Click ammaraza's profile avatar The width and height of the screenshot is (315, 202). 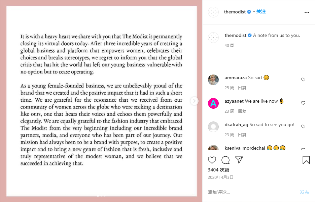213,80
